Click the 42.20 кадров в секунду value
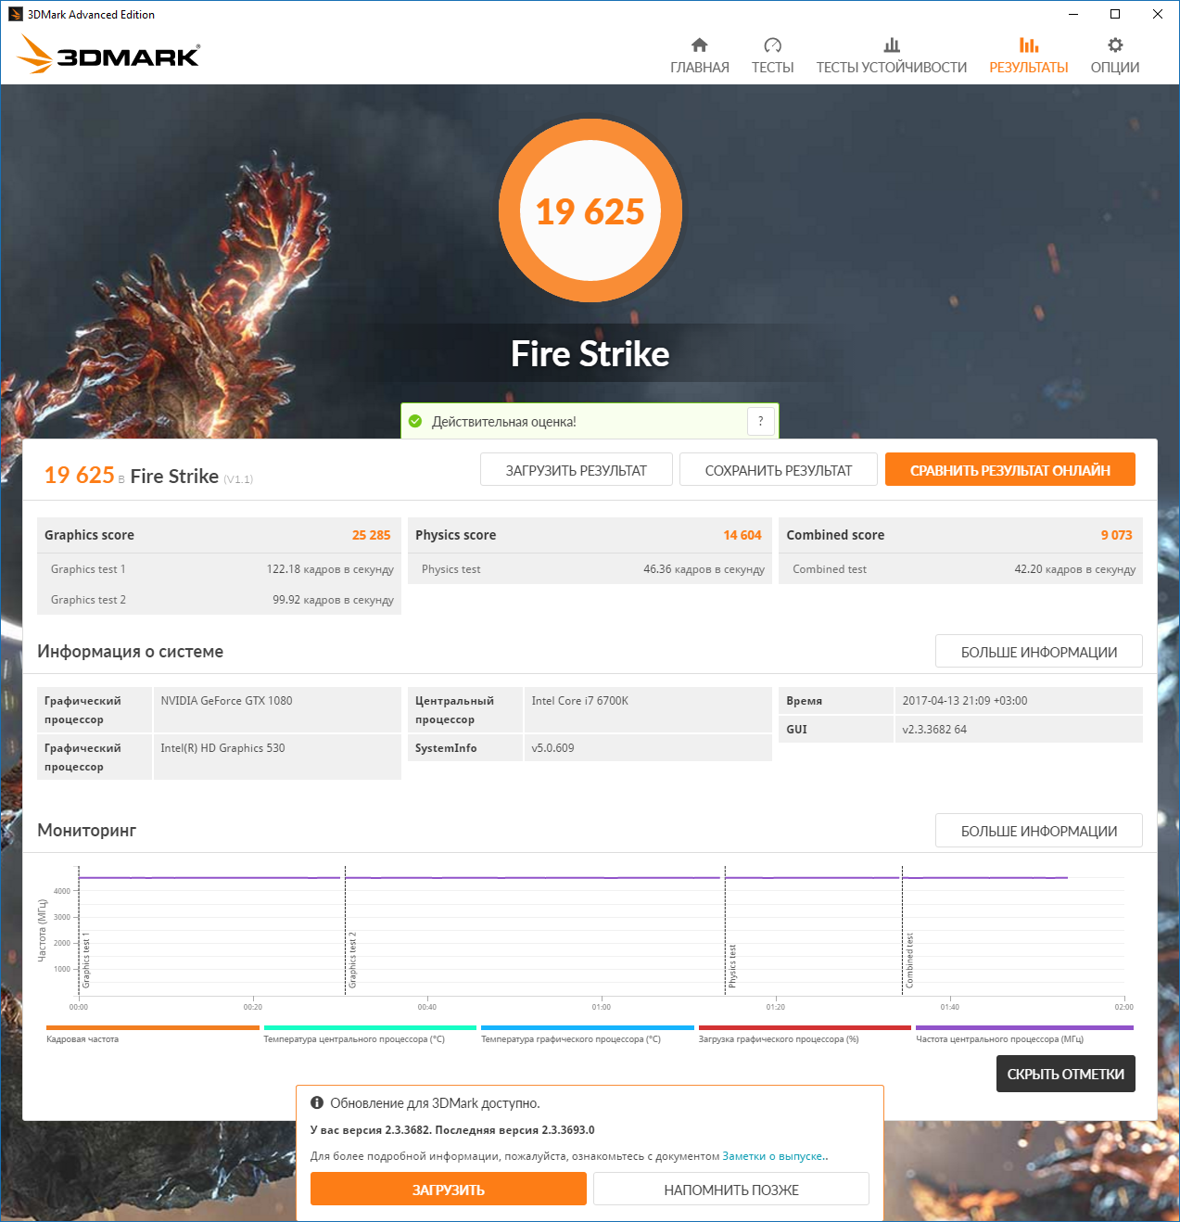Viewport: 1180px width, 1222px height. coord(1074,569)
